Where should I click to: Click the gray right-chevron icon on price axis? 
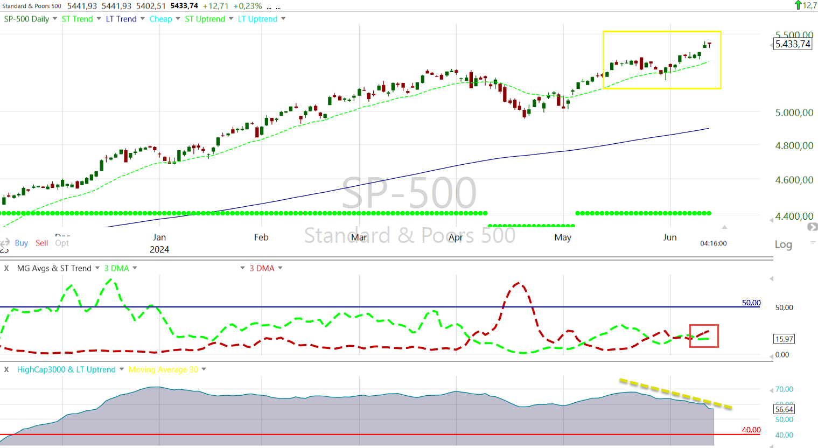coord(813,227)
